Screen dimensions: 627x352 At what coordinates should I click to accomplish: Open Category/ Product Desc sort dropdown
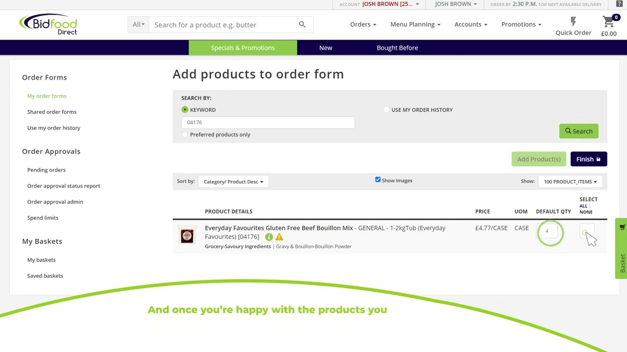pos(233,181)
